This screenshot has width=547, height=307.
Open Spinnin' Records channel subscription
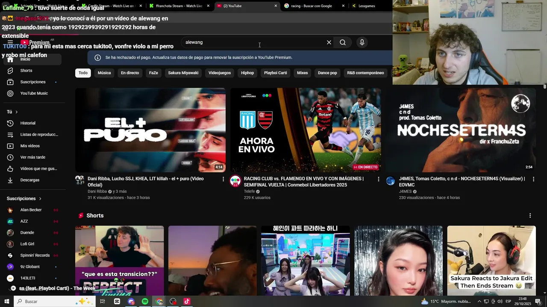tap(33, 255)
